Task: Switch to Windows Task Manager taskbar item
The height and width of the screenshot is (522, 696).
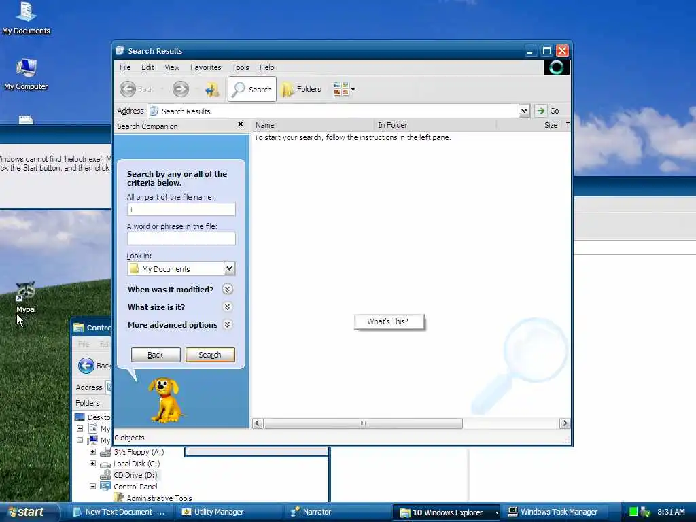Action: (553, 512)
